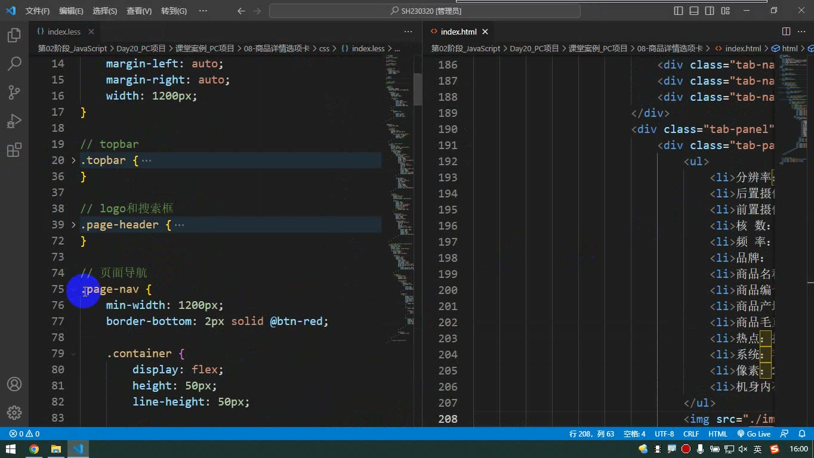The image size is (814, 458).
Task: Open the Search view in activity bar
Action: pyautogui.click(x=14, y=64)
